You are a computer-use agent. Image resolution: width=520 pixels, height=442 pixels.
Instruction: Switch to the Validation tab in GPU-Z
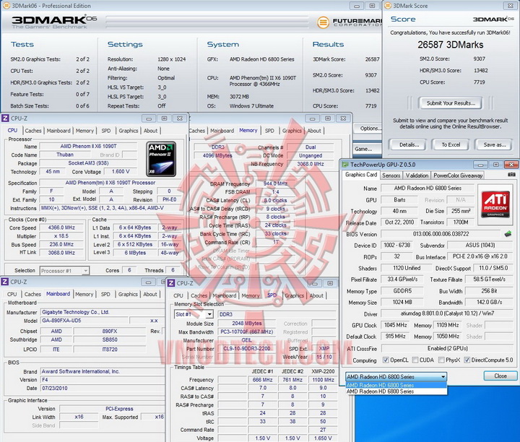(417, 175)
